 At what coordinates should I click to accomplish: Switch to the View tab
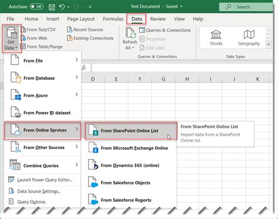[x=179, y=19]
